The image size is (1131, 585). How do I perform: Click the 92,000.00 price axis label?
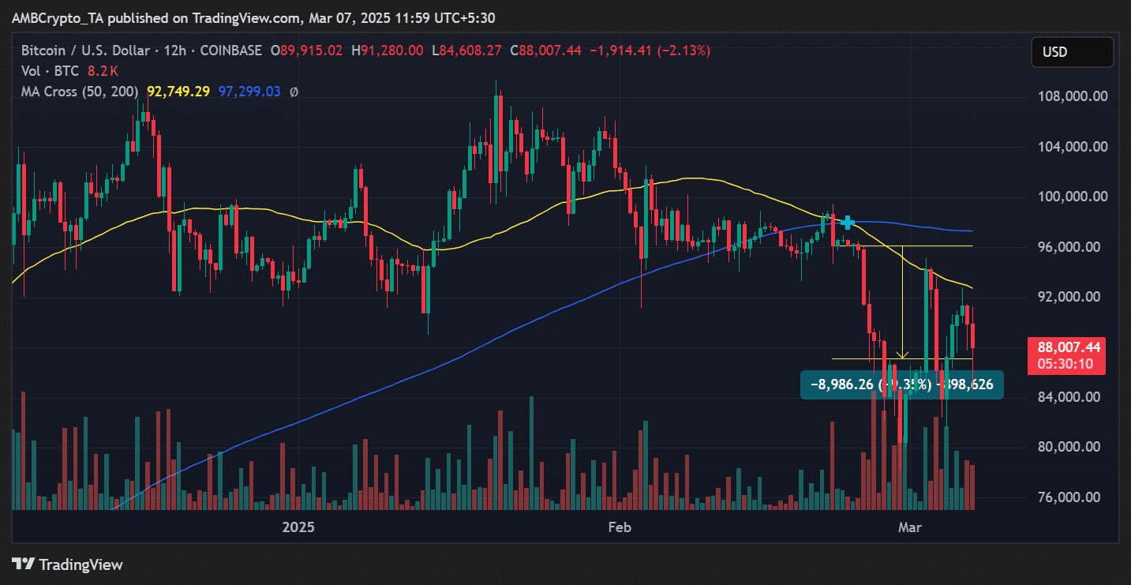coord(1069,297)
